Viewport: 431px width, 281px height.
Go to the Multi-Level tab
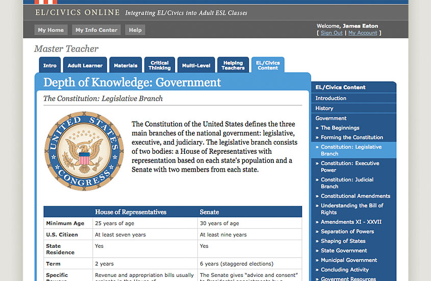196,65
